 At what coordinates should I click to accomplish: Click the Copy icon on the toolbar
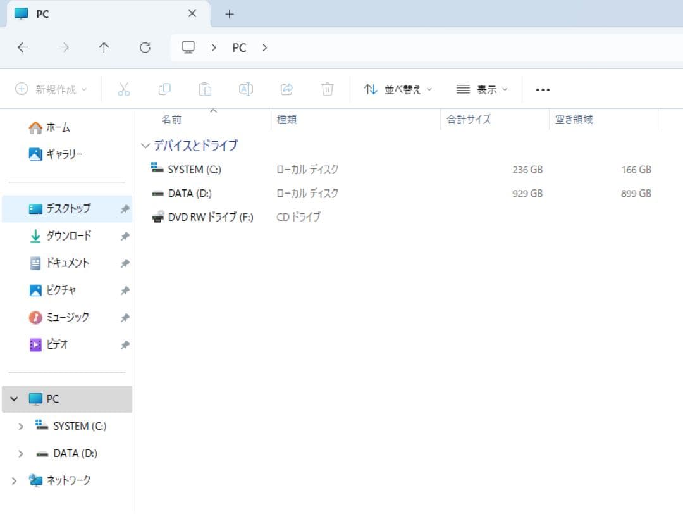tap(164, 89)
